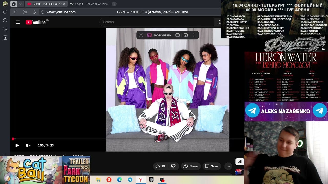
Task: Reload the current page
Action: [34, 12]
